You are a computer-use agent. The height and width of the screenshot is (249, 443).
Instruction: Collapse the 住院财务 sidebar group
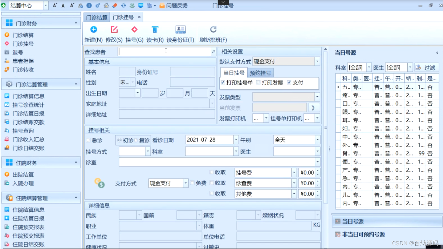76,163
